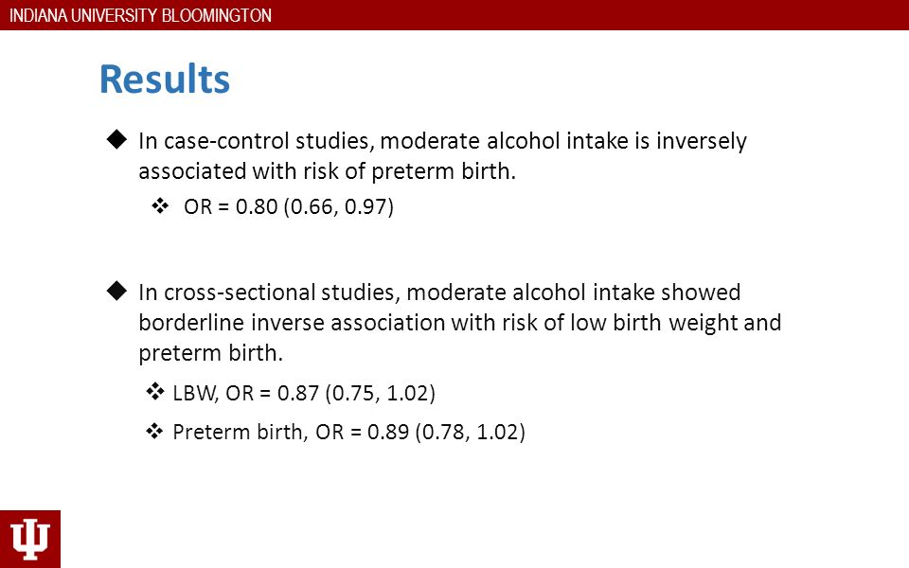The image size is (909, 568).
Task: Click the four-diamond bullet before OR = 0.80
Action: click(x=160, y=205)
